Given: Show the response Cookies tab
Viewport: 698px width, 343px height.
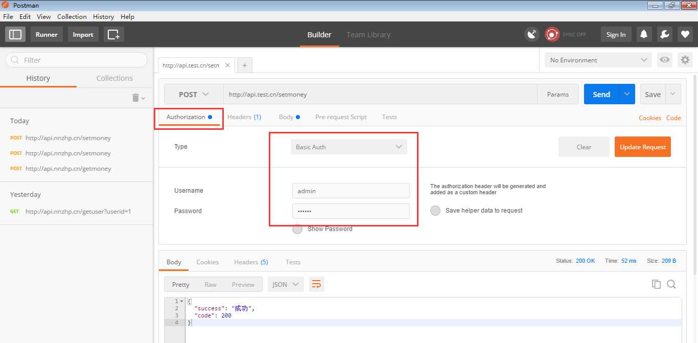Looking at the screenshot, I should [x=207, y=262].
